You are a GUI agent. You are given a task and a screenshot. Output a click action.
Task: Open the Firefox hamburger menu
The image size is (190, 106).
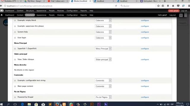(189, 6)
